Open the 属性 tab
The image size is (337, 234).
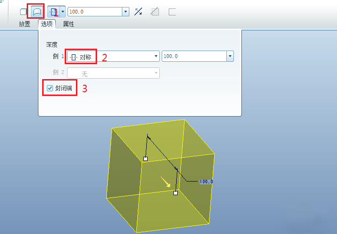[x=68, y=24]
